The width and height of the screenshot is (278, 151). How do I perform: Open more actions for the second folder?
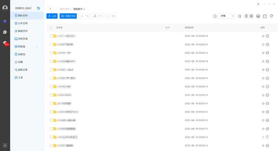[x=267, y=44]
